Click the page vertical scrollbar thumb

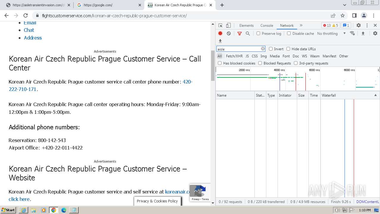[213, 66]
